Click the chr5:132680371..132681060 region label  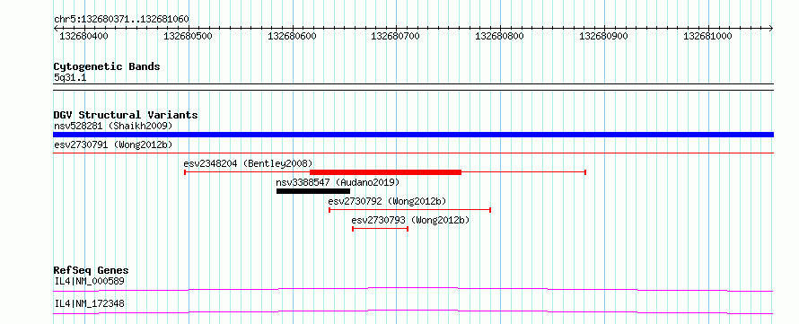click(x=121, y=20)
